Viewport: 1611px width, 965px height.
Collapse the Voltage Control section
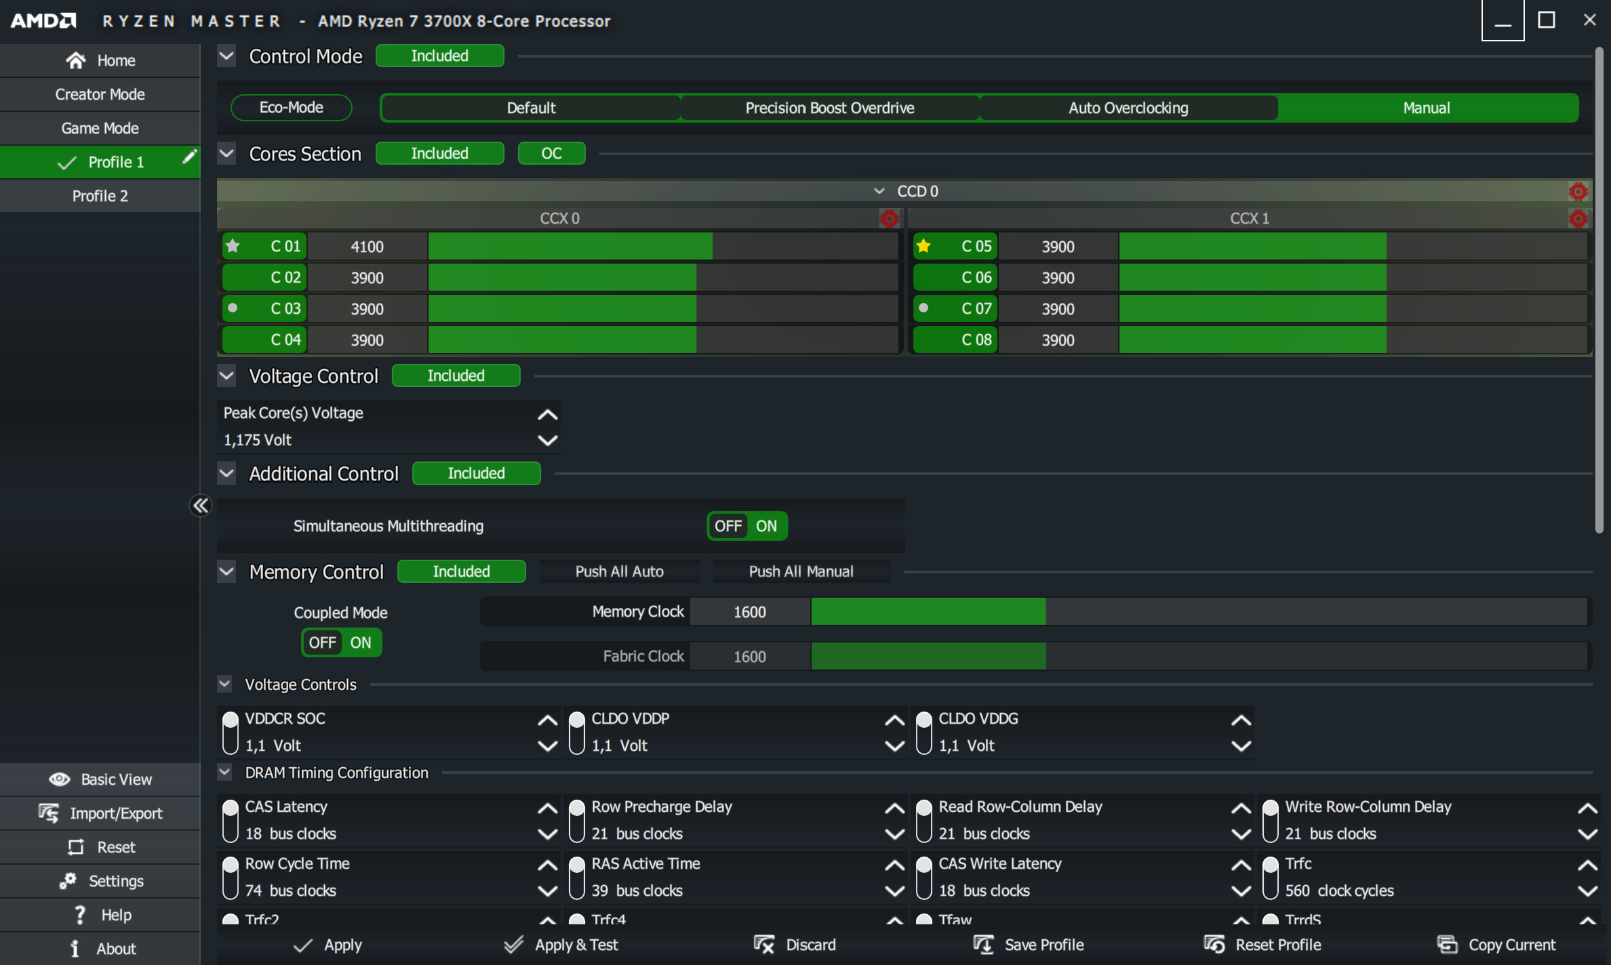click(226, 375)
